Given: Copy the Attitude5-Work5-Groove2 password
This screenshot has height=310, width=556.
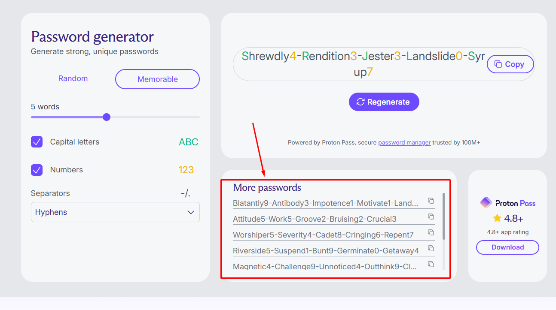Looking at the screenshot, I should tap(431, 217).
